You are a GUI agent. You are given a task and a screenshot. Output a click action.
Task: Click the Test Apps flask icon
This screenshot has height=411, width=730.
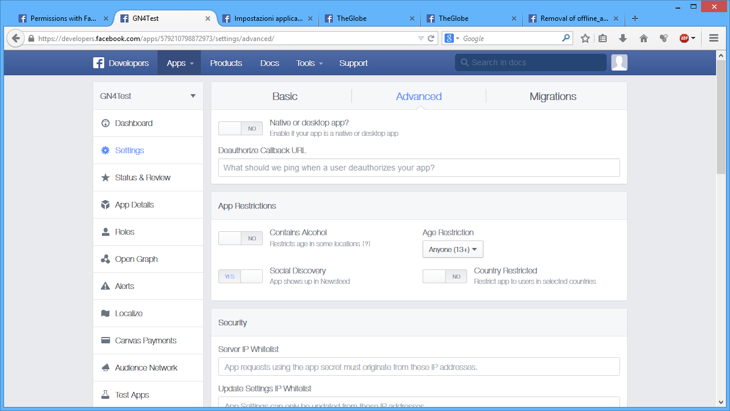(x=105, y=395)
